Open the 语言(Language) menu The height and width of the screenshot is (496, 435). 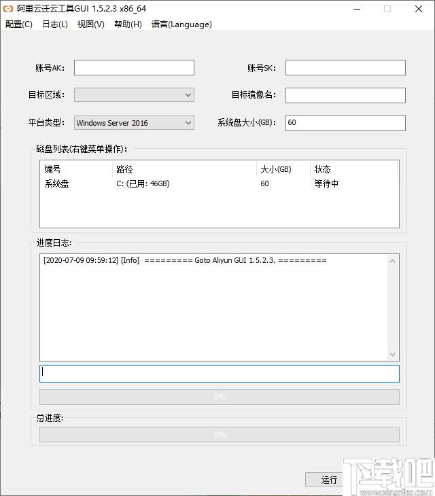coord(181,24)
